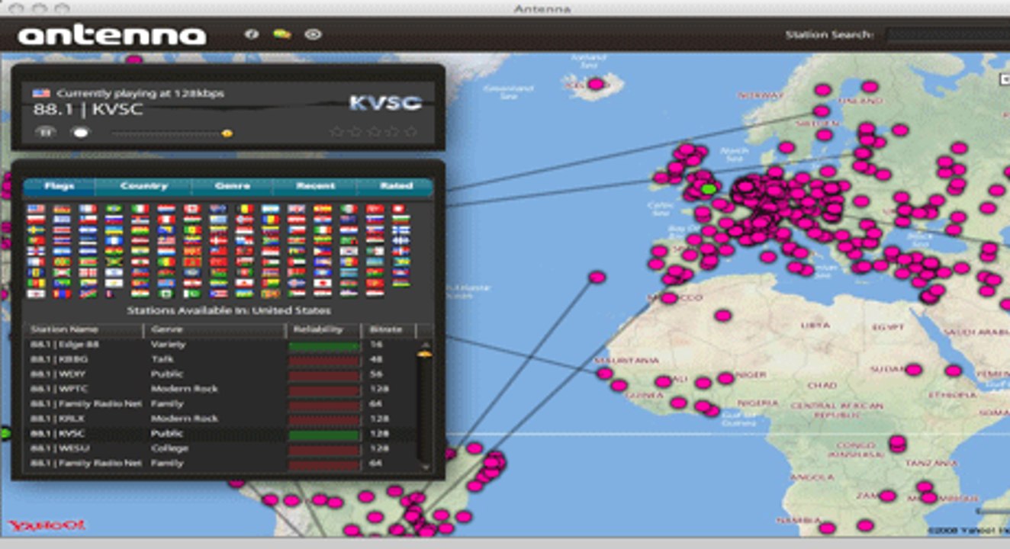Choose the Canada flag in the grid
This screenshot has width=1010, height=549.
click(191, 209)
